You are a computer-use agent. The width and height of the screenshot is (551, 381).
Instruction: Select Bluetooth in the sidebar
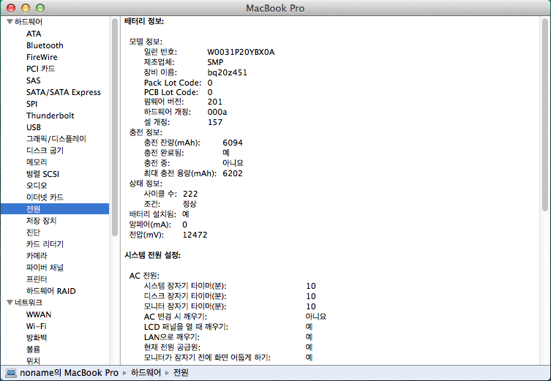pyautogui.click(x=45, y=45)
